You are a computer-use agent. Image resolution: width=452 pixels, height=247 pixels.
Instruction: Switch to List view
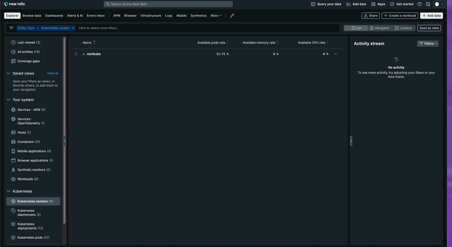tap(356, 28)
